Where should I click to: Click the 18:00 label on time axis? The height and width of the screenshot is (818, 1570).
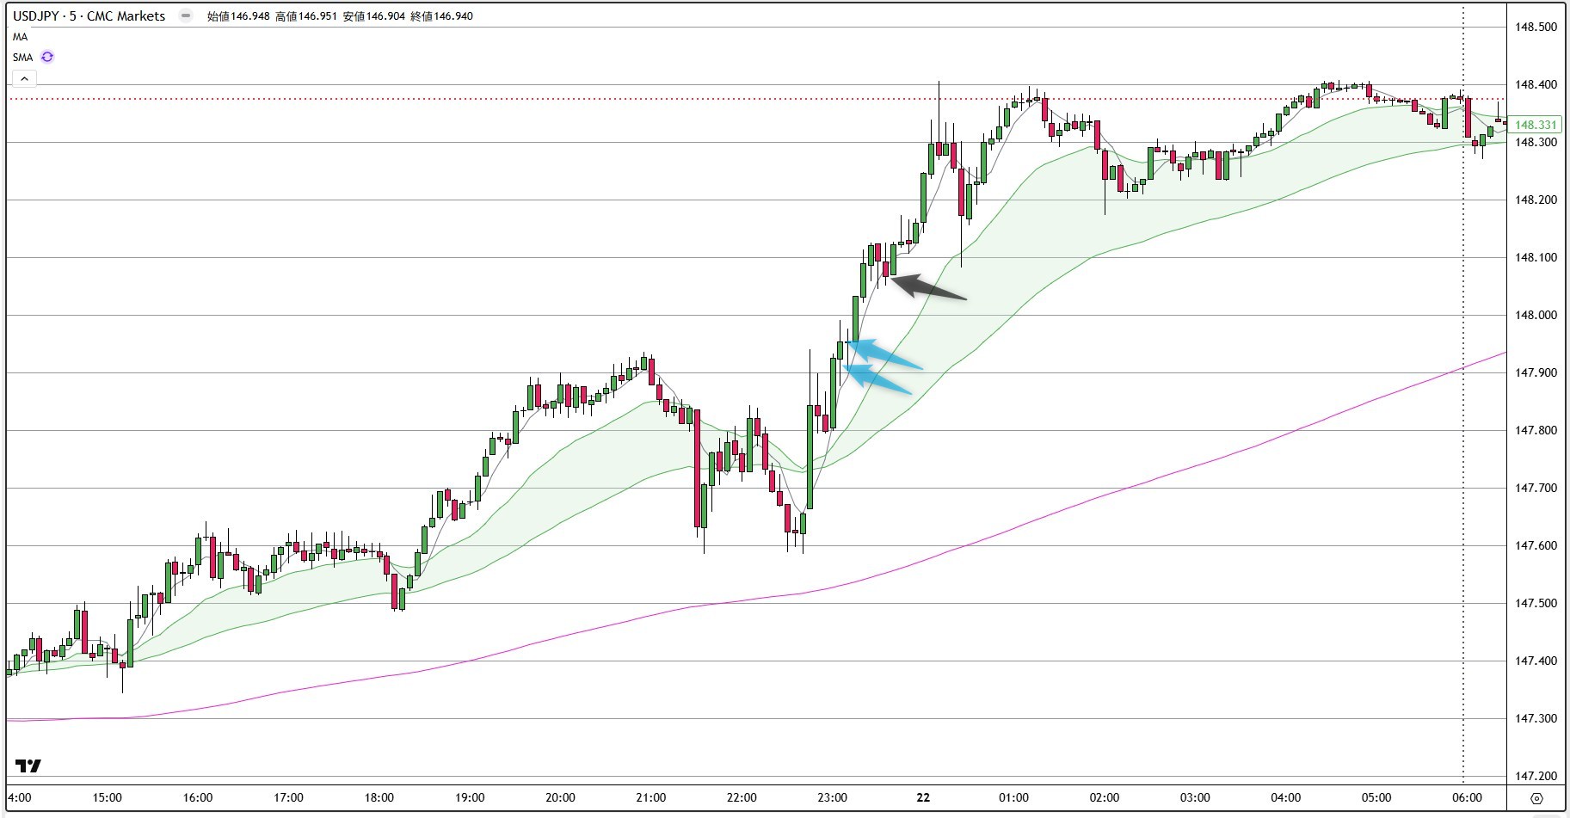coord(379,797)
